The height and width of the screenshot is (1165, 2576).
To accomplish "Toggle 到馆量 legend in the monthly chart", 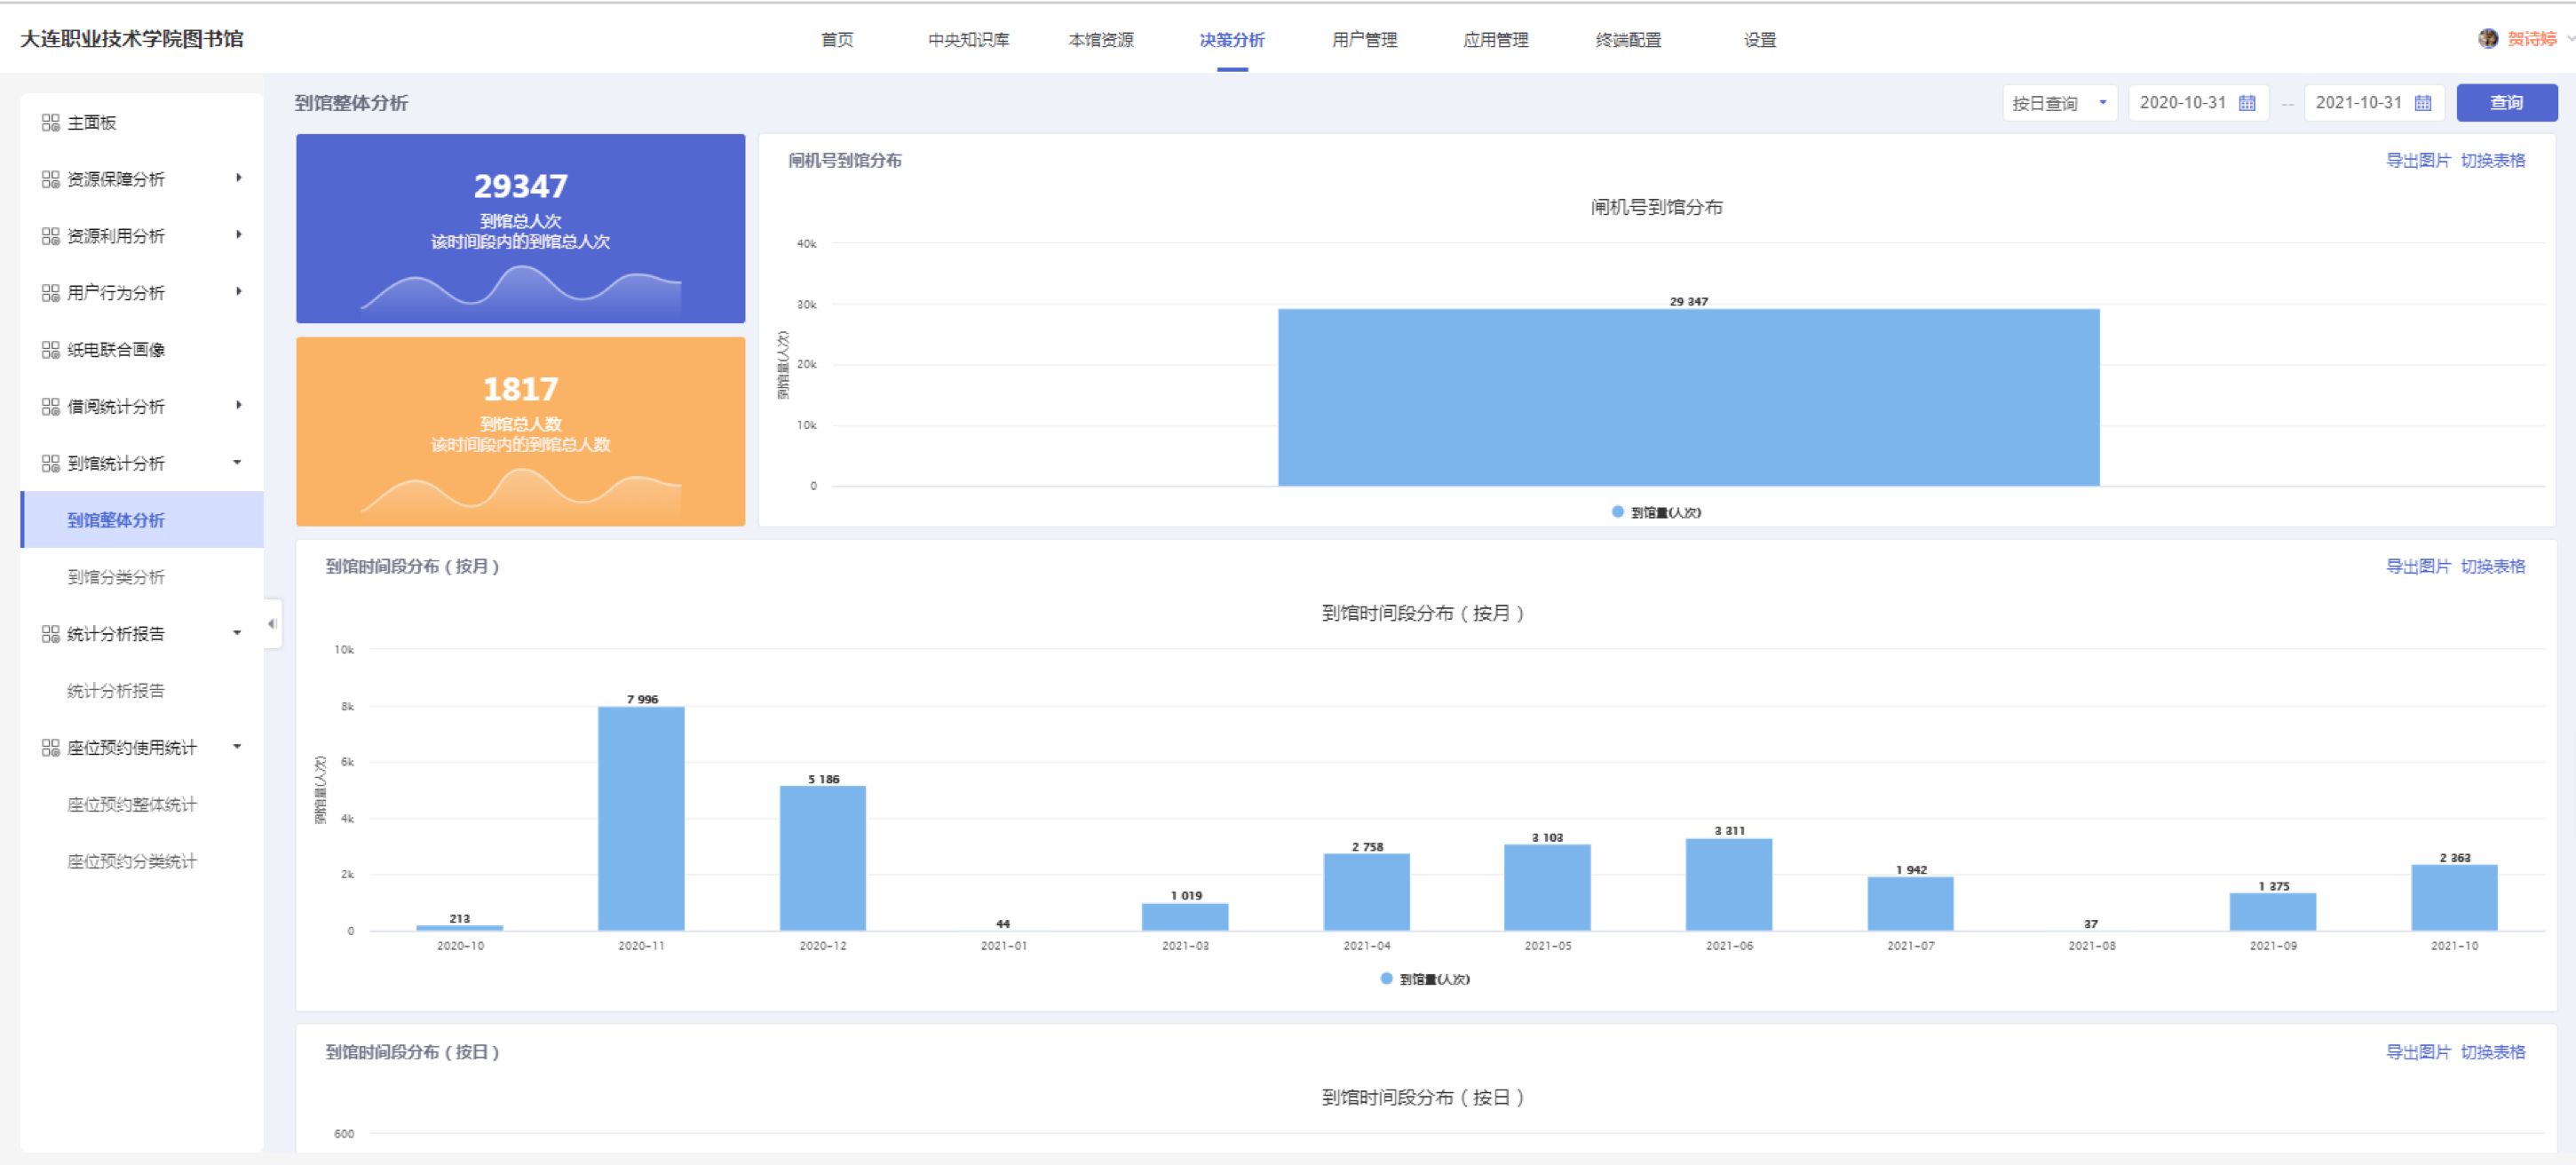I will pyautogui.click(x=1424, y=979).
